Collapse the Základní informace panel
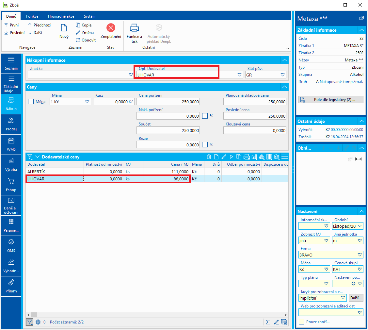The image size is (368, 330). point(361,30)
